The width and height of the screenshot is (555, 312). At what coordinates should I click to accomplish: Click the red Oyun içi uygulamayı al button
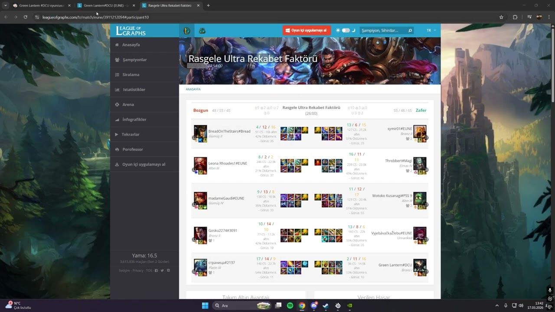click(307, 30)
